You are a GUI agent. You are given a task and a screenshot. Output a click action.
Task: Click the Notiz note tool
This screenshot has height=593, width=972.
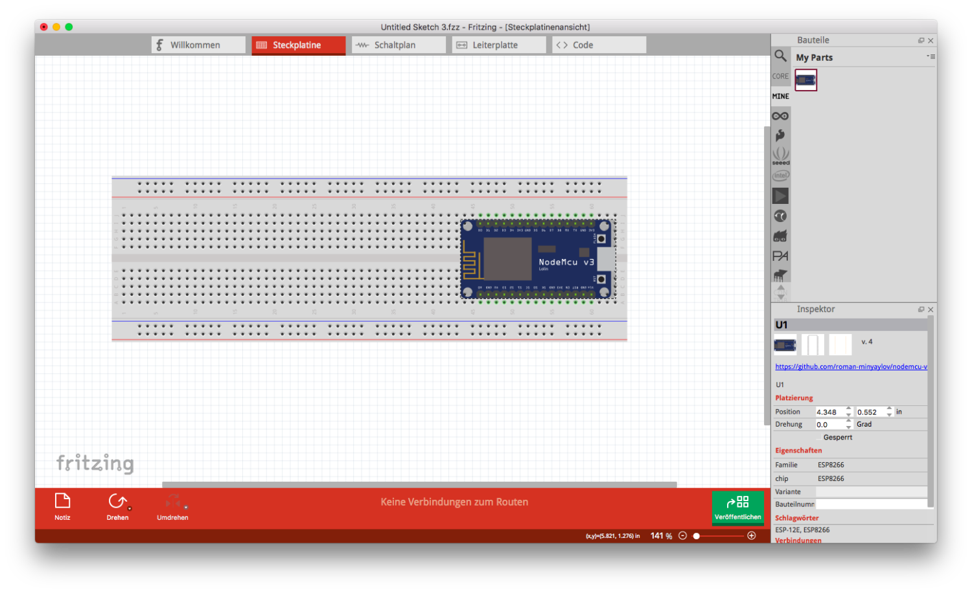pyautogui.click(x=62, y=507)
